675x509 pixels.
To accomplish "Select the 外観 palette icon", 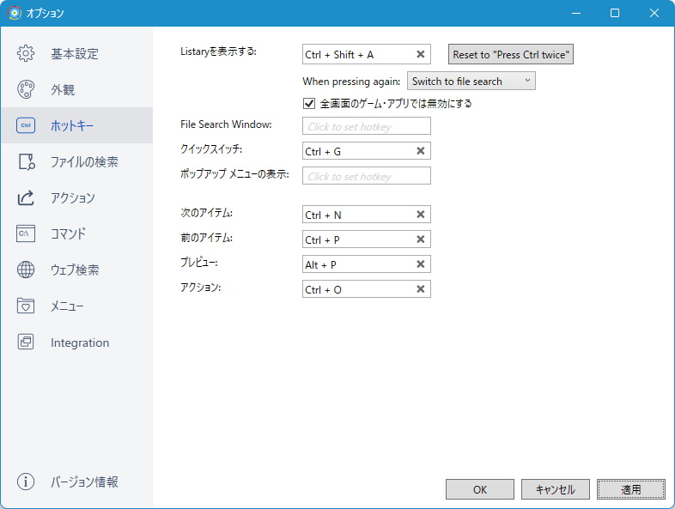I will pos(26,89).
